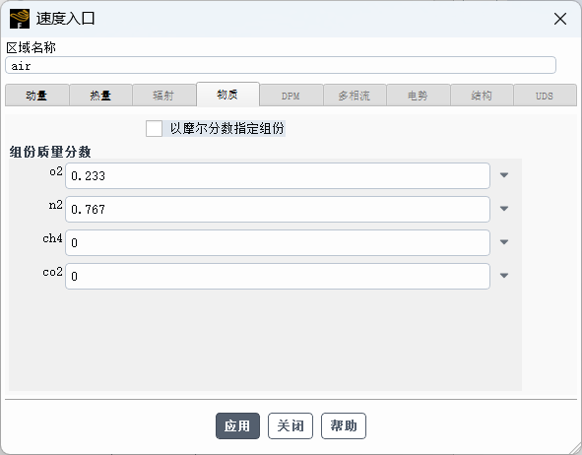This screenshot has width=582, height=455.
Task: Expand the ch4 dropdown arrow
Action: [503, 242]
